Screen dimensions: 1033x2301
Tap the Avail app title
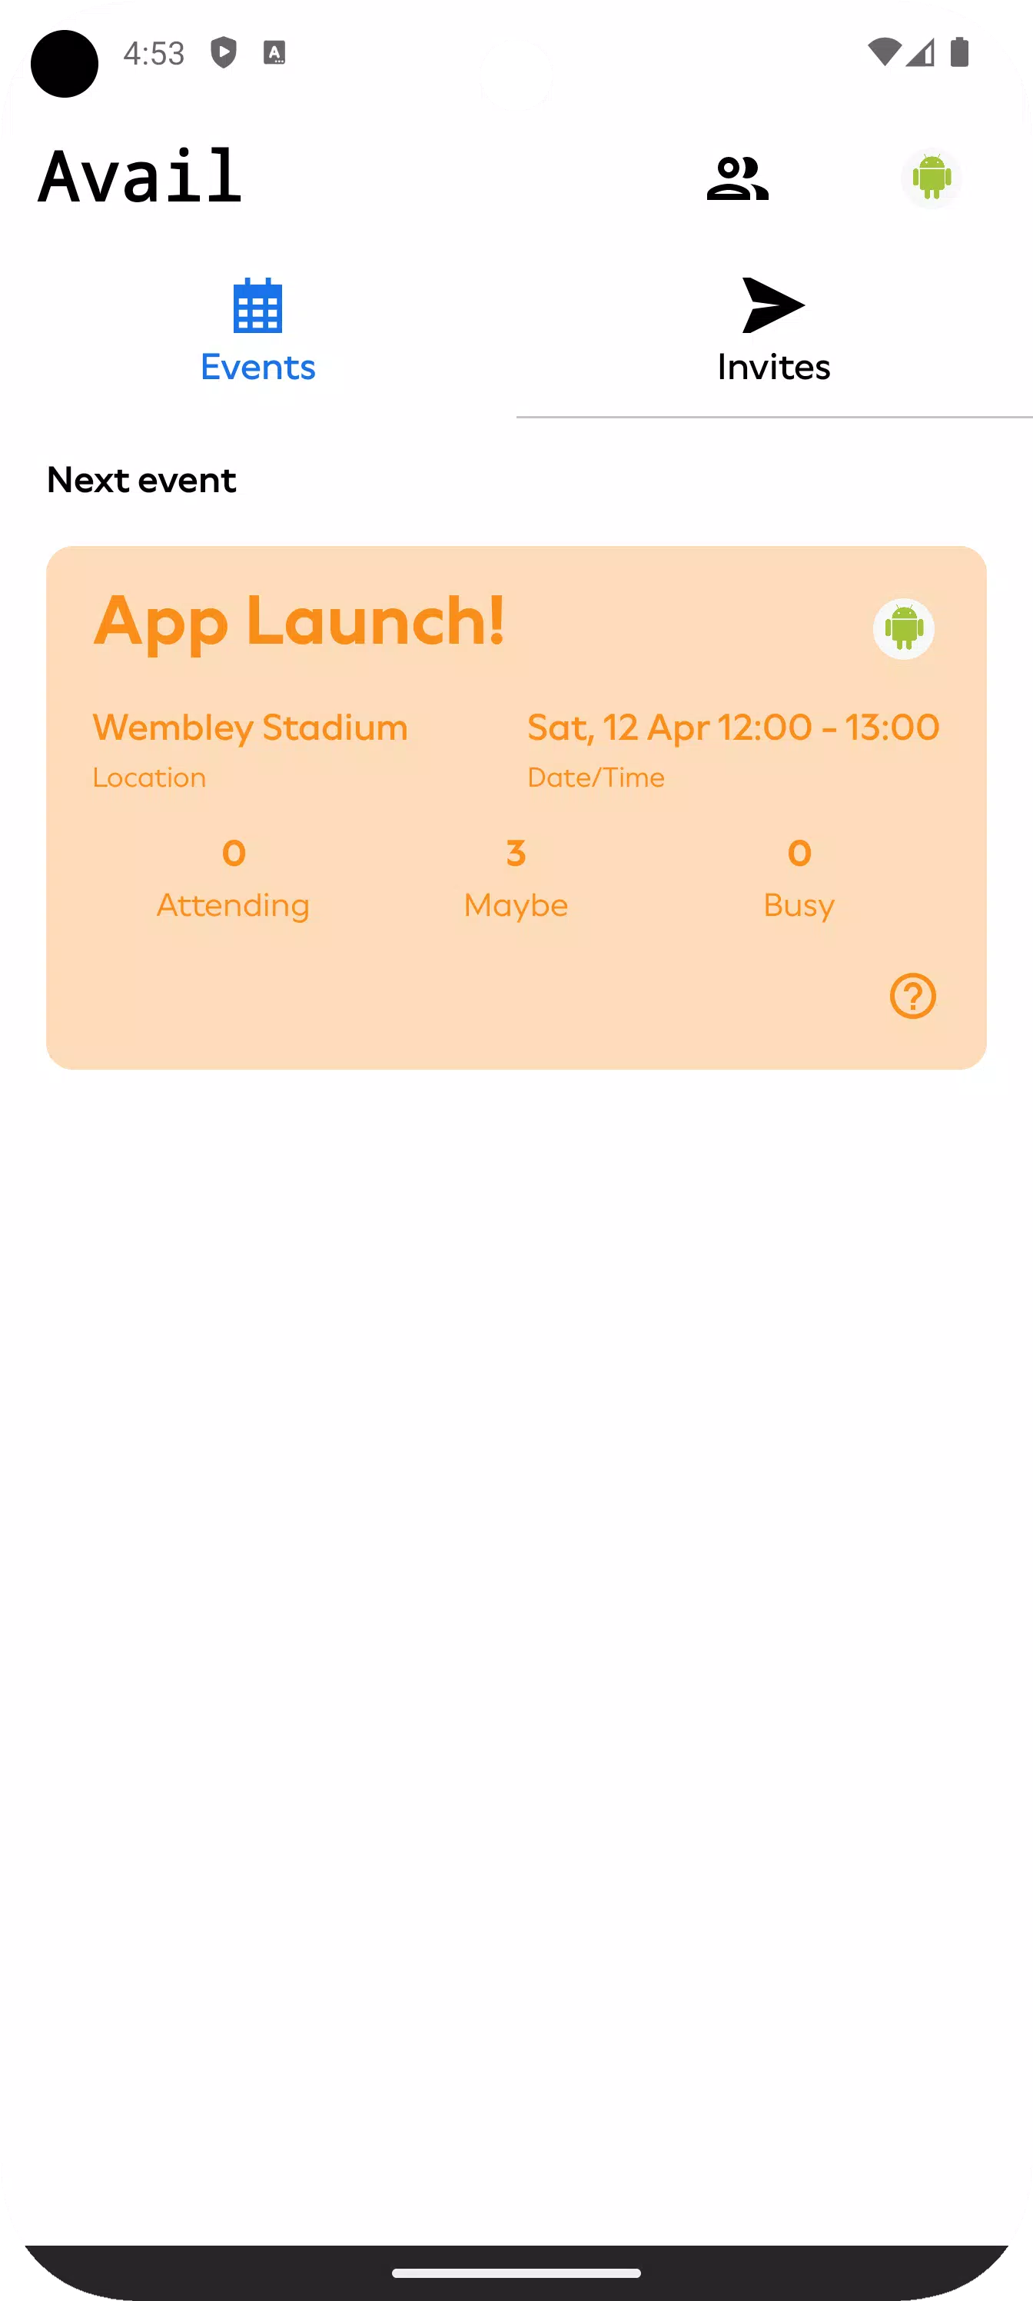coord(140,177)
